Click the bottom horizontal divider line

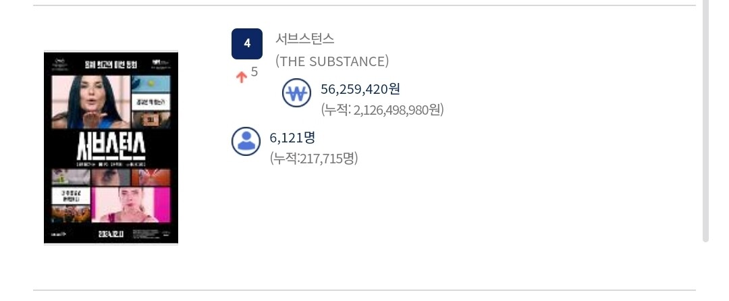coord(364,290)
